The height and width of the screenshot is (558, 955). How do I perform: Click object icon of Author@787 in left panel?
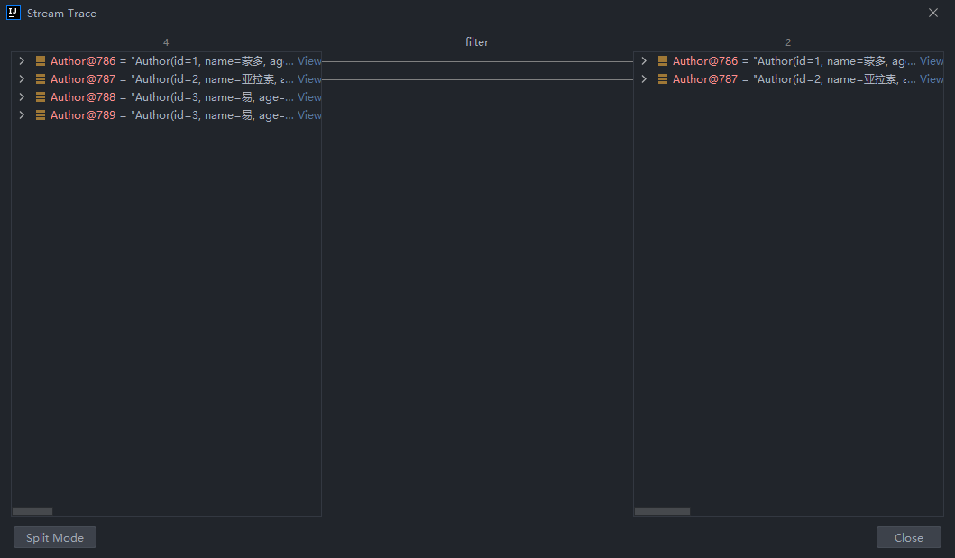[41, 79]
